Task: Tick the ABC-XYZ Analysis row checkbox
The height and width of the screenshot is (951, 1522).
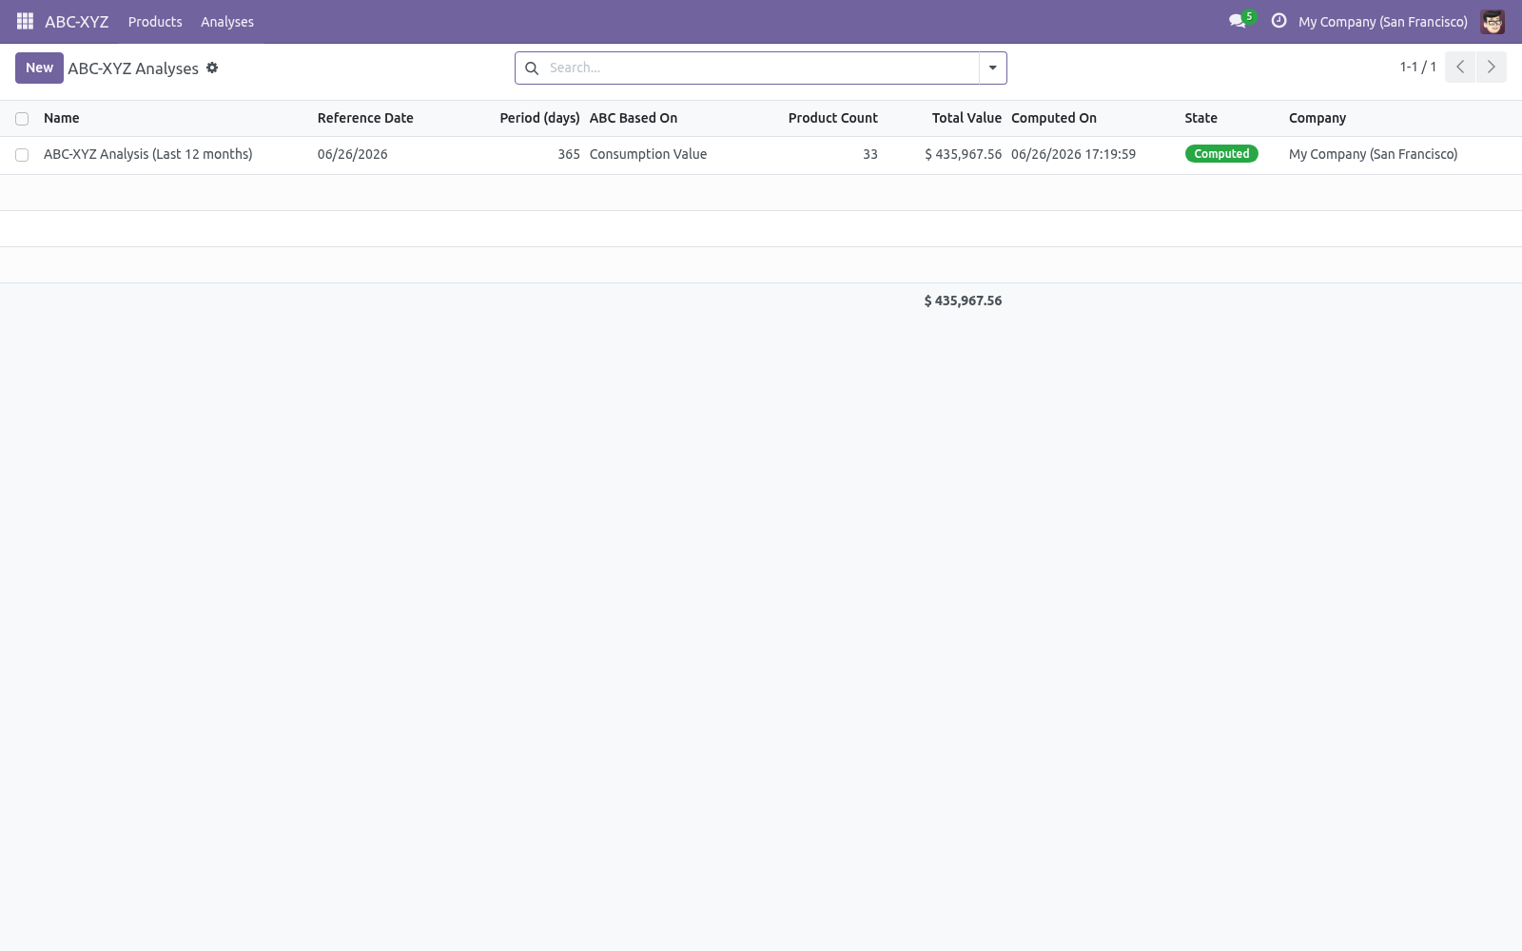Action: 22,155
